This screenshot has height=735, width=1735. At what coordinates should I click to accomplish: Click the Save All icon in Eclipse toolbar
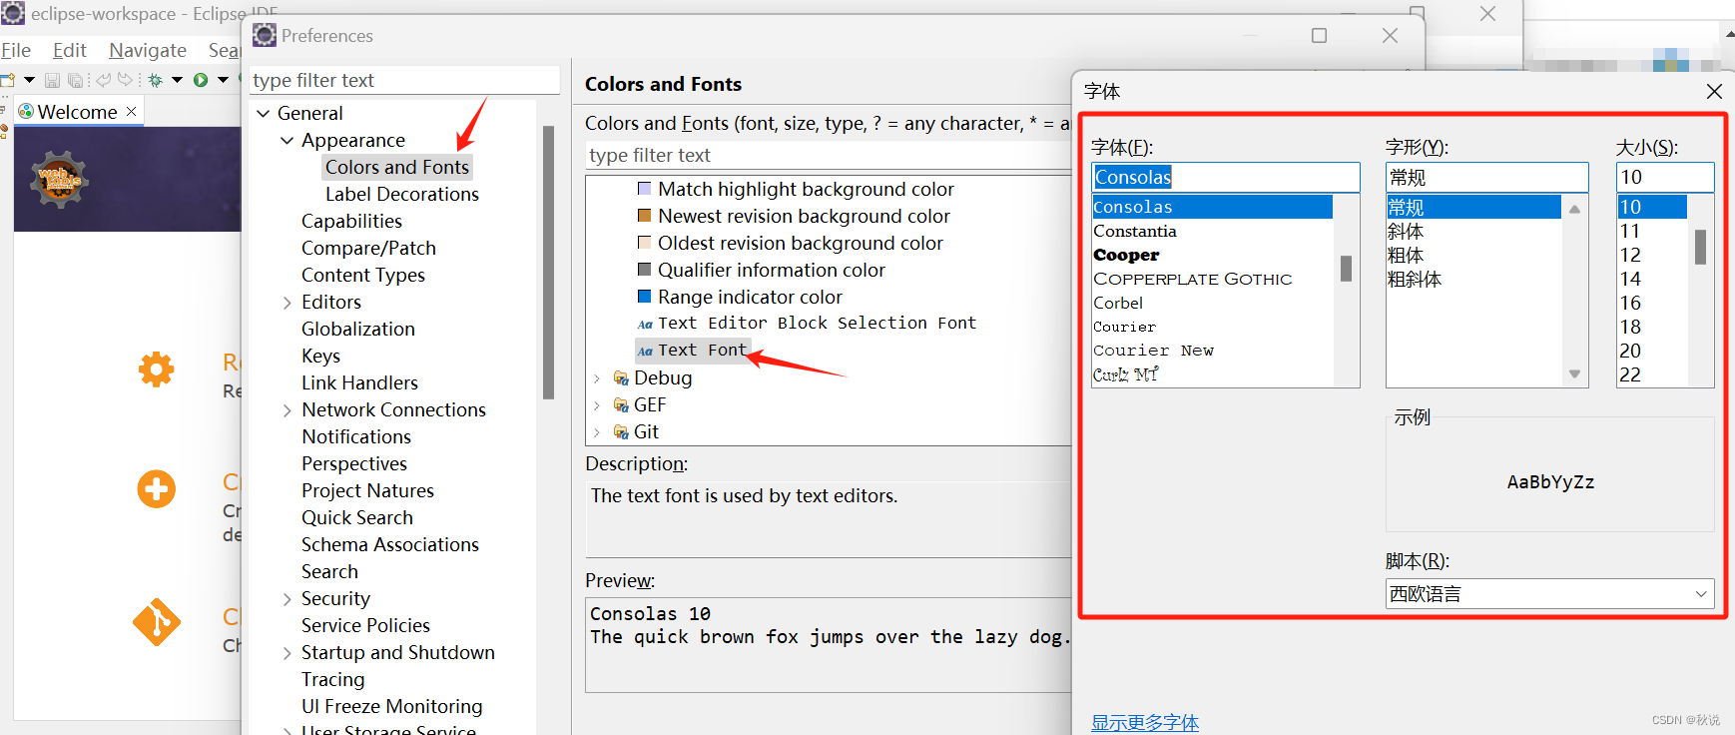click(75, 80)
